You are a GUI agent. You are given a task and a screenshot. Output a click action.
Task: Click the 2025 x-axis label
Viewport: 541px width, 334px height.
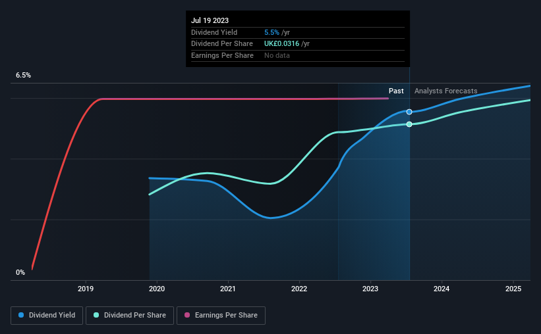[513, 289]
